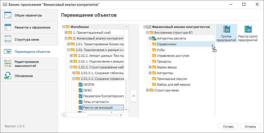Expand the Алгоритмы расчета folder

point(150,38)
